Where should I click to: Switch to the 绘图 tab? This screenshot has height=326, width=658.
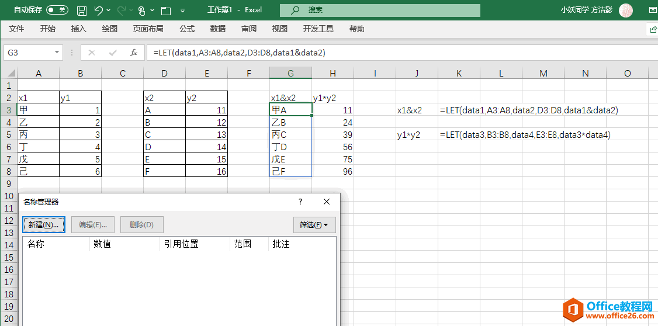109,29
